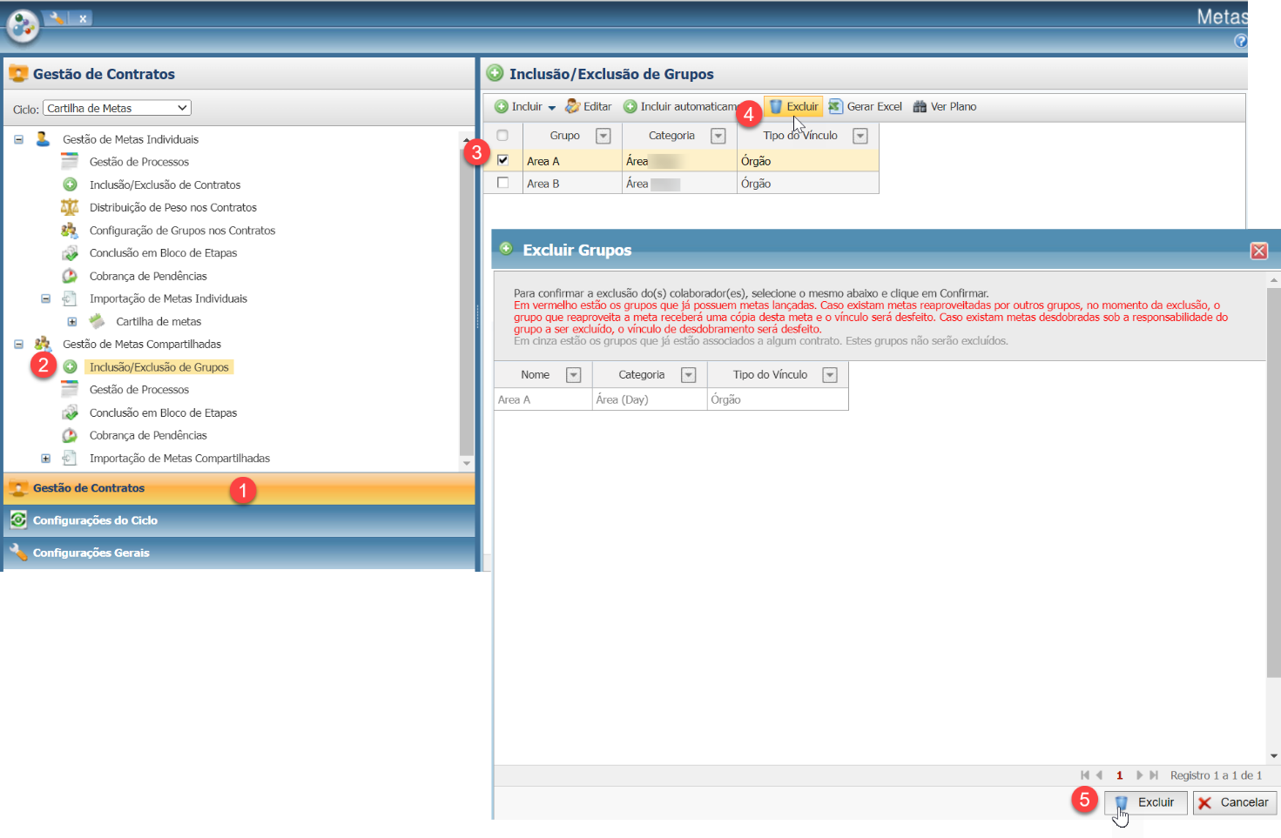This screenshot has width=1281, height=838.
Task: Click the dialog vertical scrollbar
Action: [1274, 518]
